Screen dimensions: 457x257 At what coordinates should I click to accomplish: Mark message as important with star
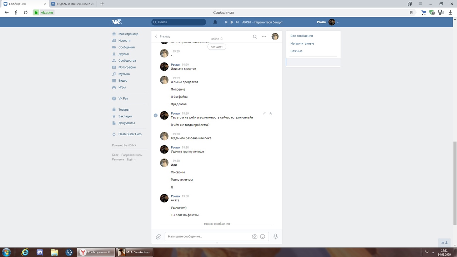(271, 114)
